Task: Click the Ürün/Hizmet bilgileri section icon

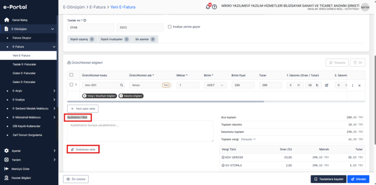Action: [69, 63]
